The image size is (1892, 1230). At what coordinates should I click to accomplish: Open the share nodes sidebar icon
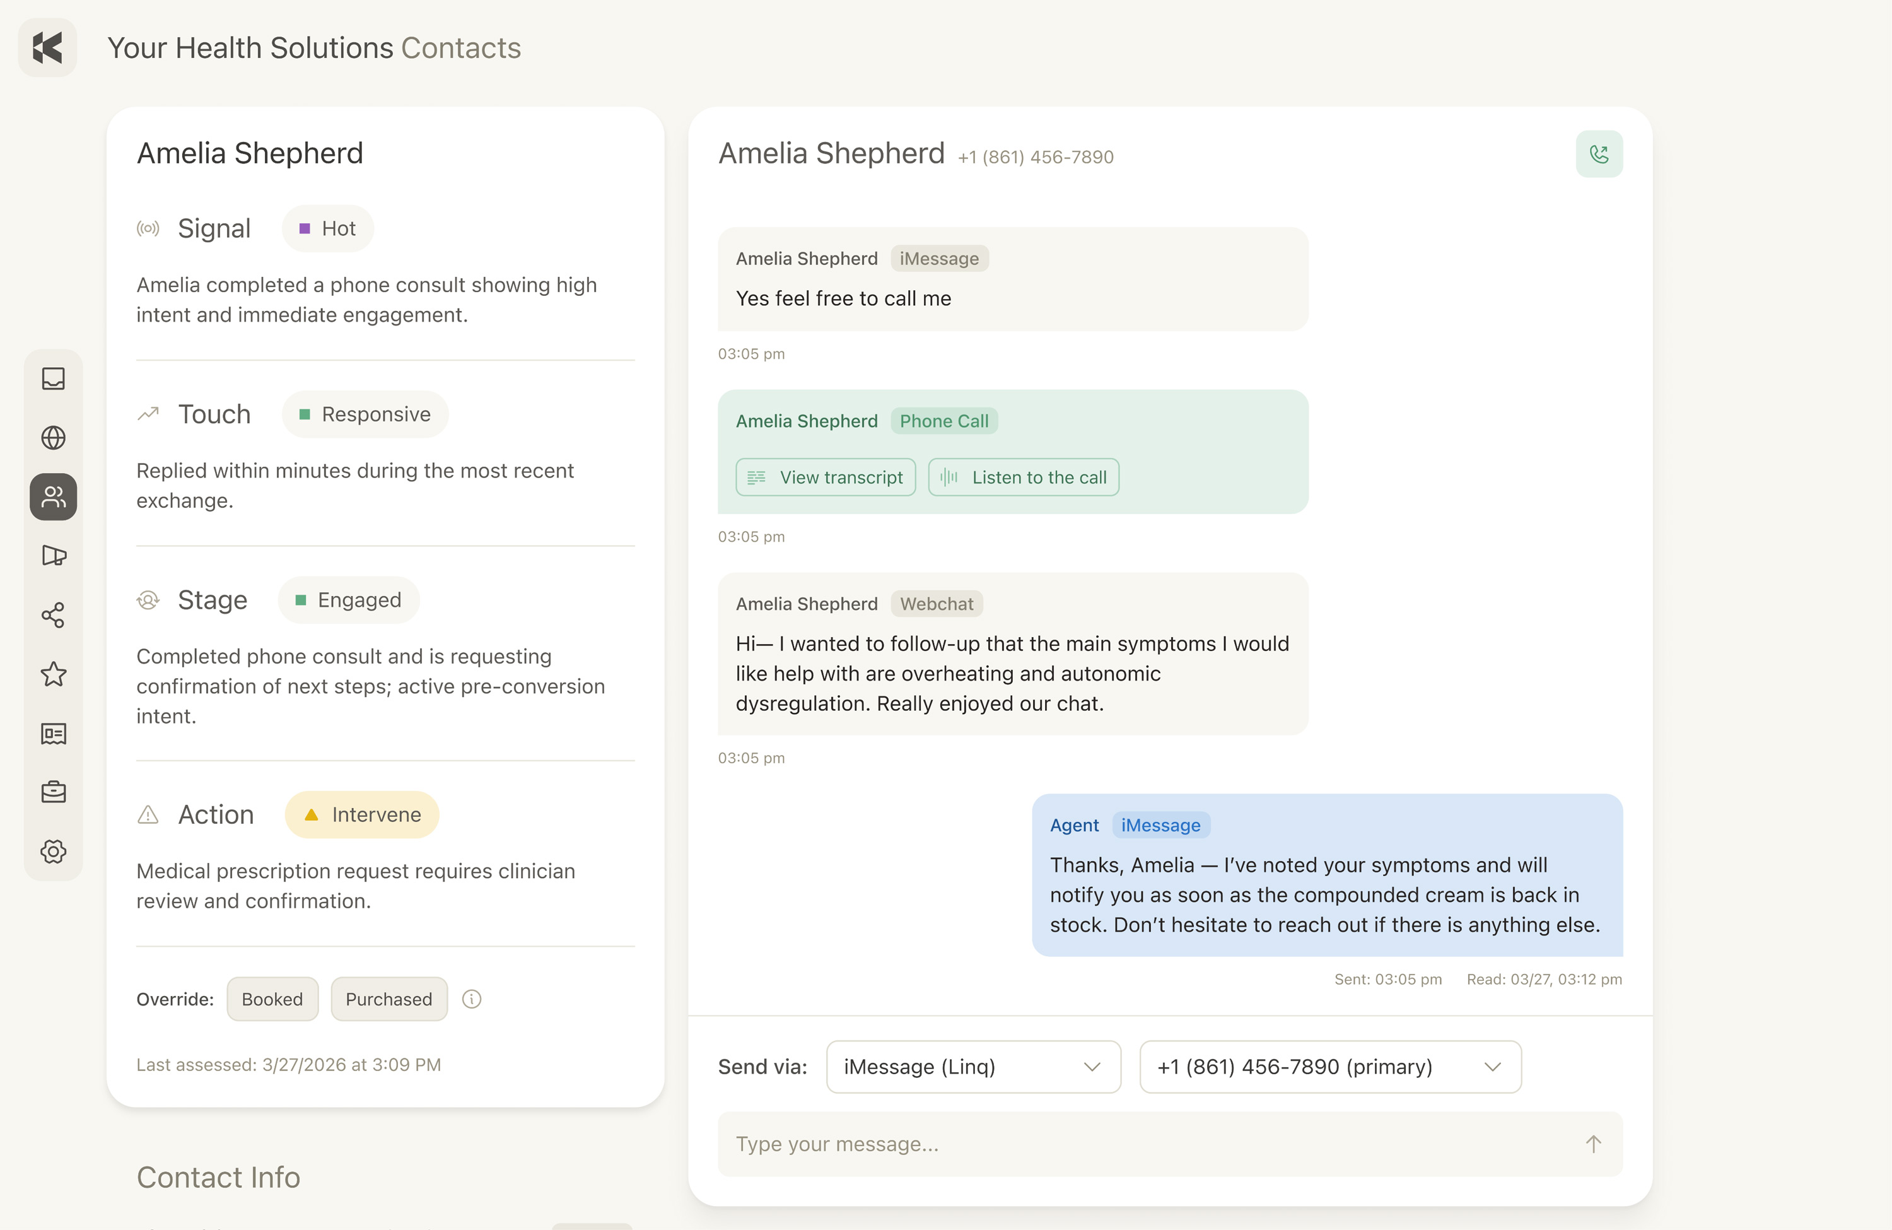53,614
